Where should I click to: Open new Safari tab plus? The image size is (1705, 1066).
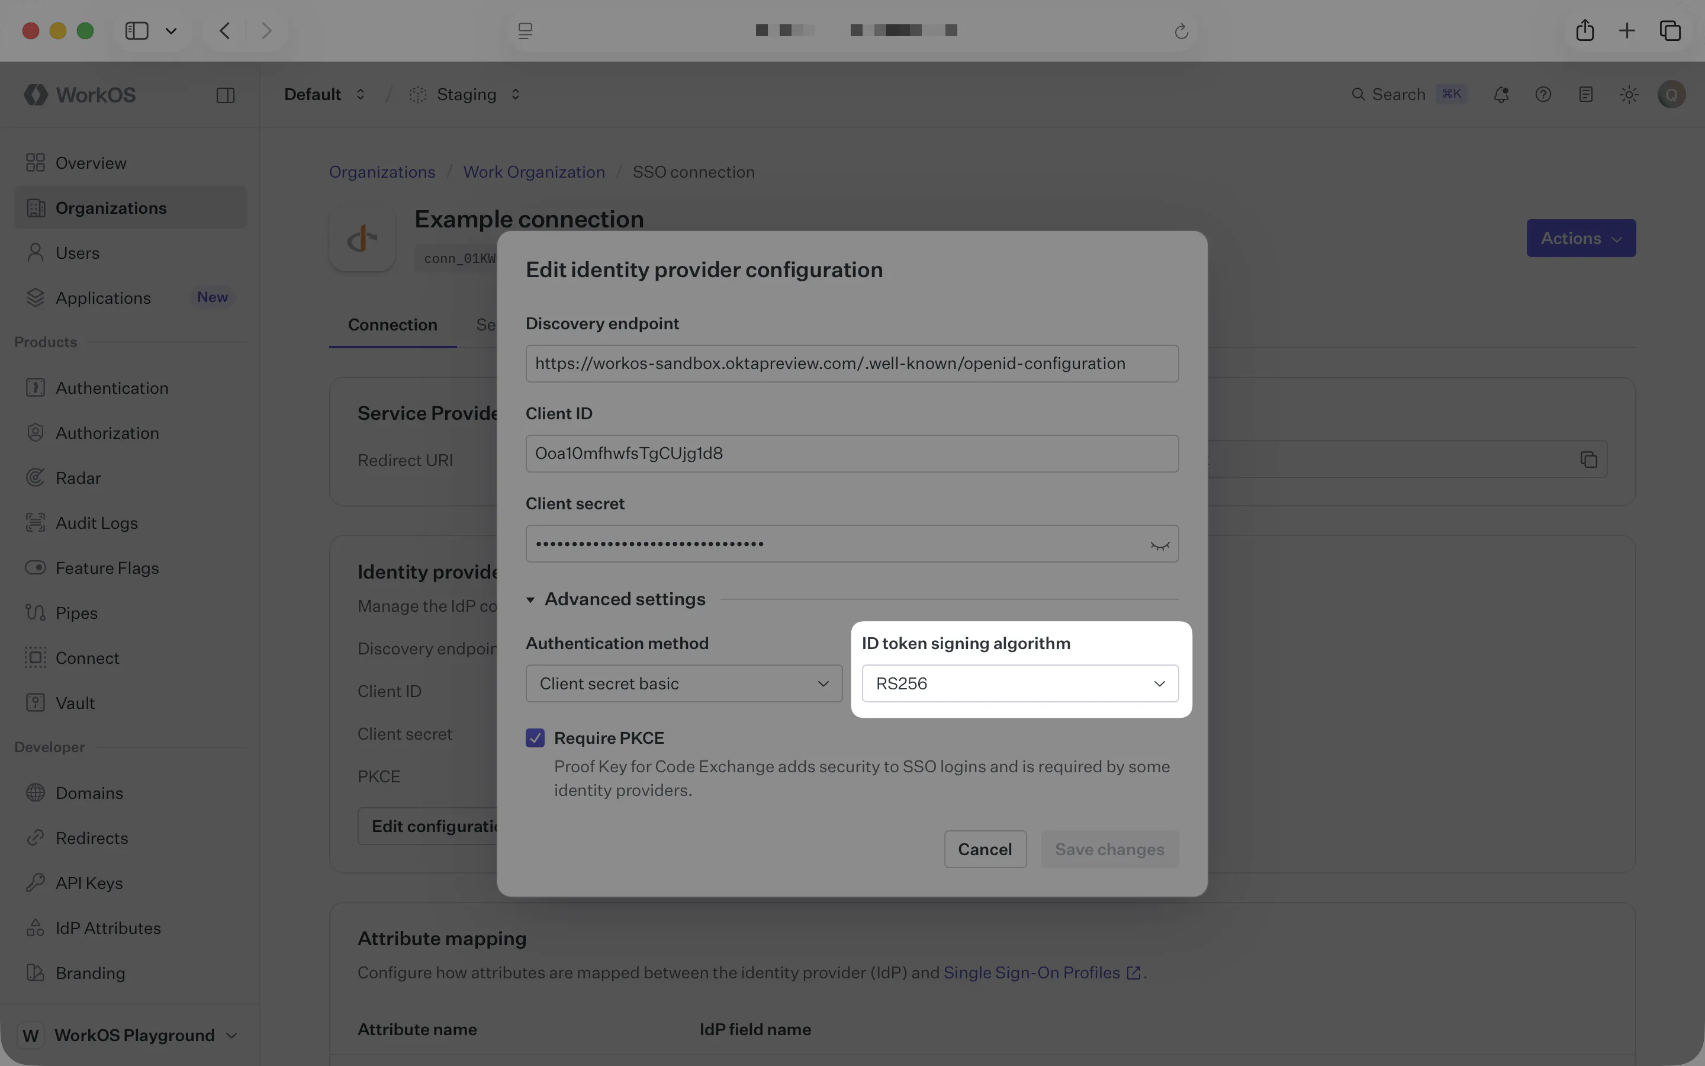click(1627, 31)
